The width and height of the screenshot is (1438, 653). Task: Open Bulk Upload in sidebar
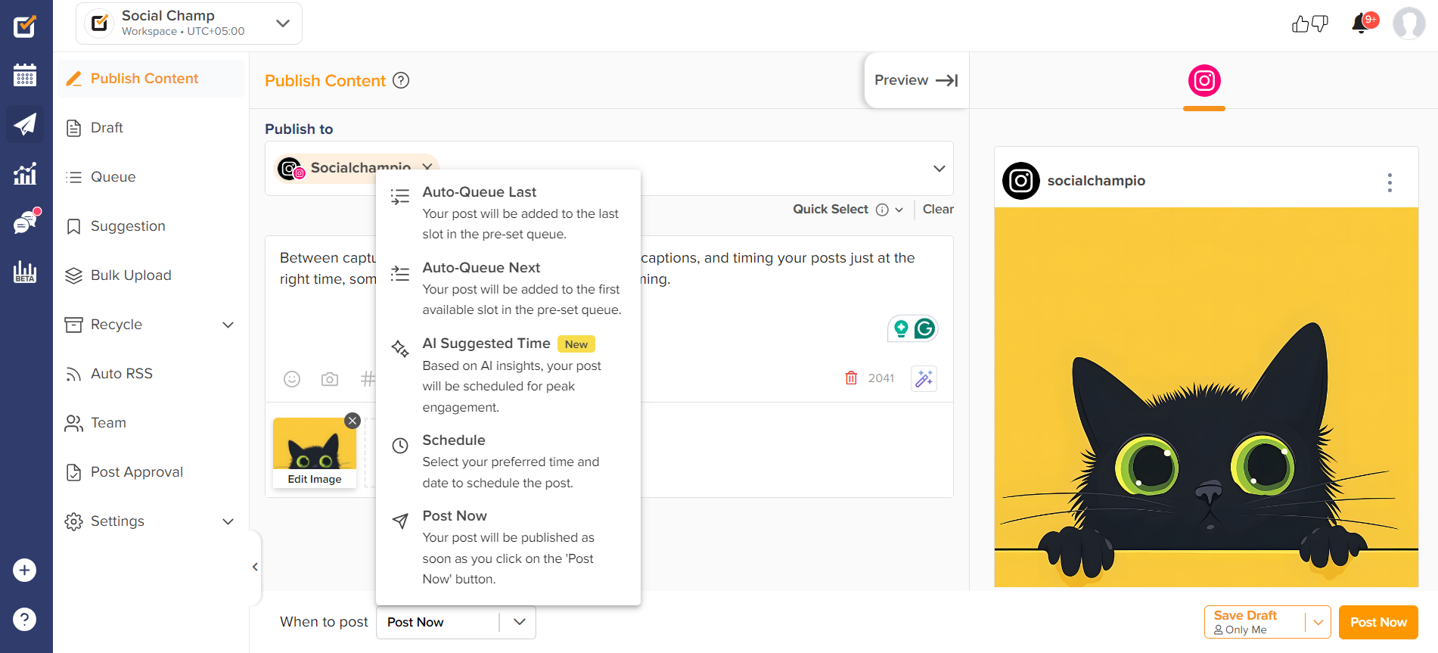(x=150, y=275)
